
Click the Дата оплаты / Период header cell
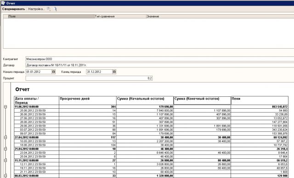click(37, 100)
